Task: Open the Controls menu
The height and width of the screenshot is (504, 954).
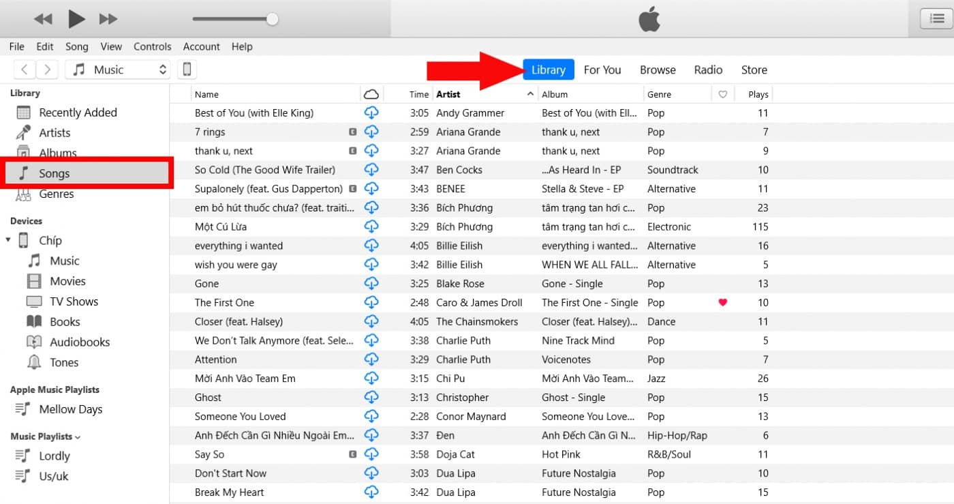Action: 152,46
